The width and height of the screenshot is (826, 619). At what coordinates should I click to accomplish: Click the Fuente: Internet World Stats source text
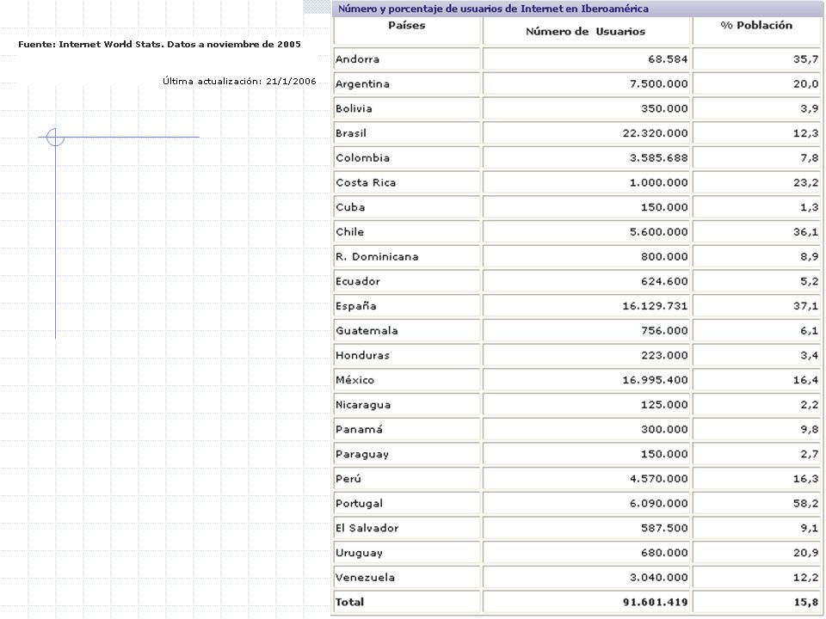(x=160, y=44)
